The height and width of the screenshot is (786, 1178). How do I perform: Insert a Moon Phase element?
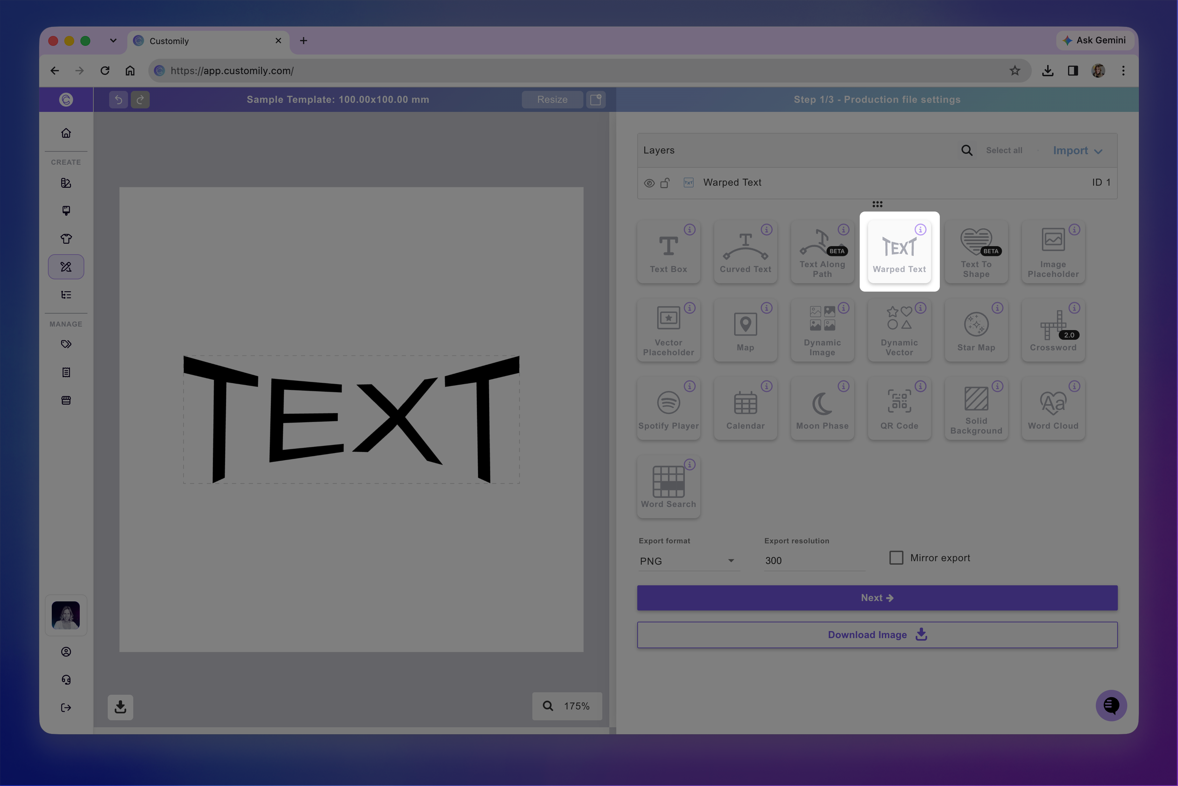(822, 408)
